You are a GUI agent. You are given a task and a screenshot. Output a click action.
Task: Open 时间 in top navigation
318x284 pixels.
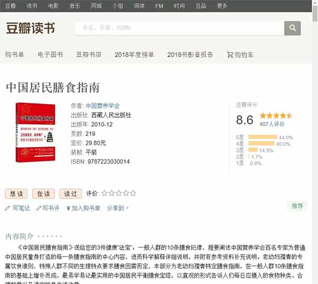[x=179, y=6]
